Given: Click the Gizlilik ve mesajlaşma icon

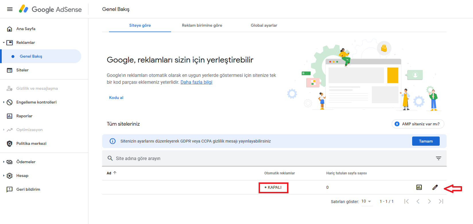Looking at the screenshot, I should (x=9, y=88).
